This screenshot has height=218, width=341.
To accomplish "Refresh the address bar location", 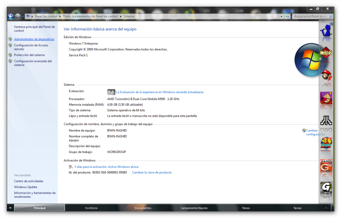I will tap(287, 16).
